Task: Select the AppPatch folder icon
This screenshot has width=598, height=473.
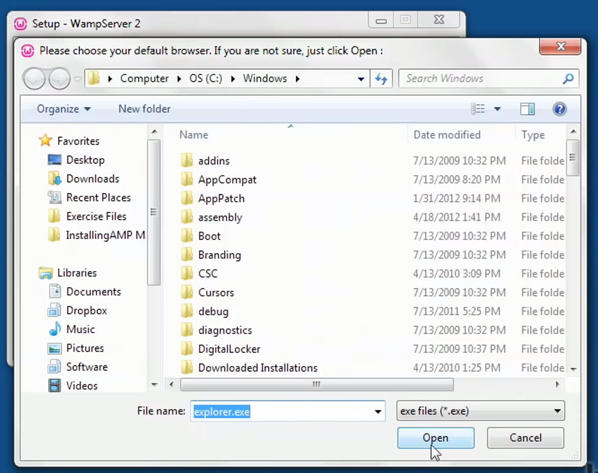Action: point(187,198)
